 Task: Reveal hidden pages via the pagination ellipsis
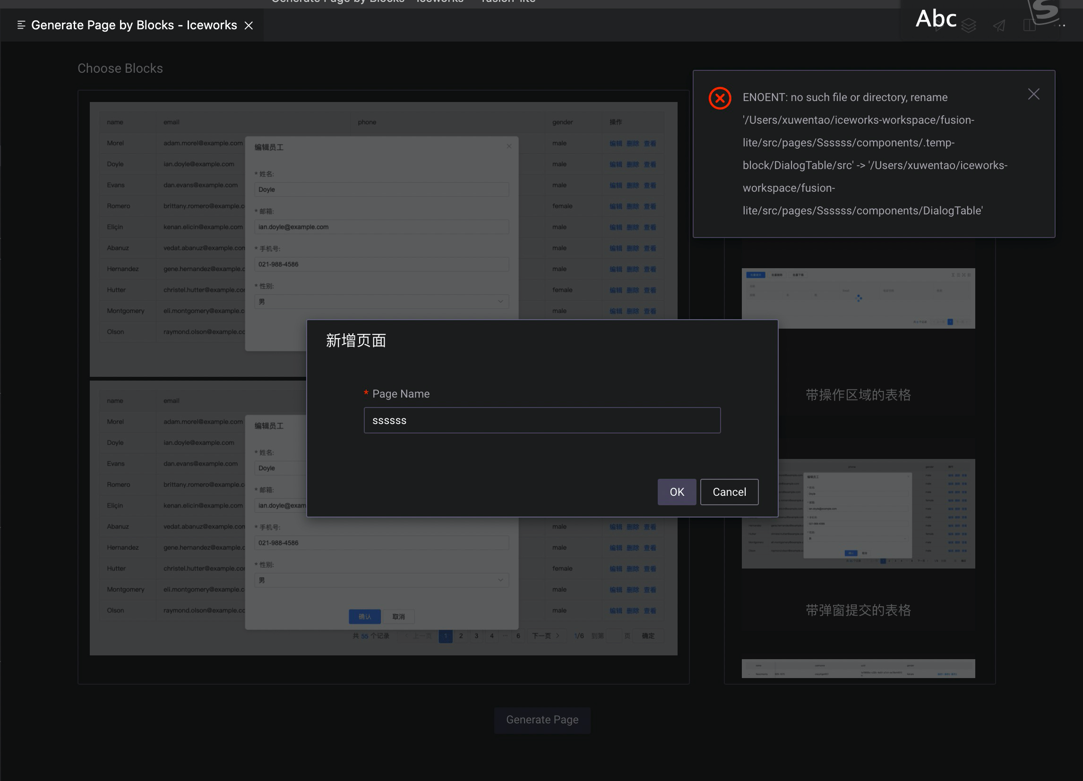505,636
